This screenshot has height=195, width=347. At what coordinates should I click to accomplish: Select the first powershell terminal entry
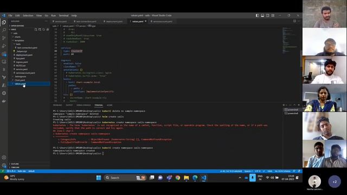click(292, 109)
